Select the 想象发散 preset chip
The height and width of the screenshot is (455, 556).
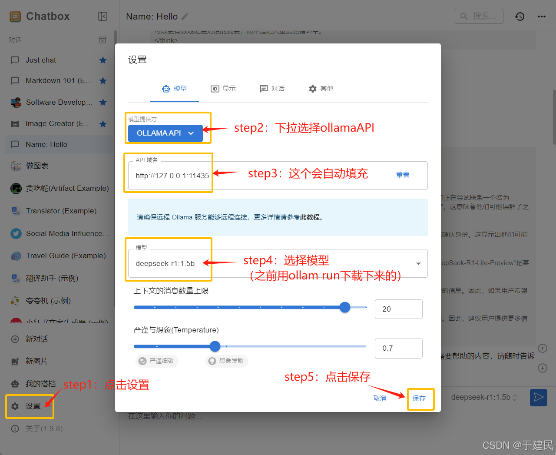click(x=227, y=361)
